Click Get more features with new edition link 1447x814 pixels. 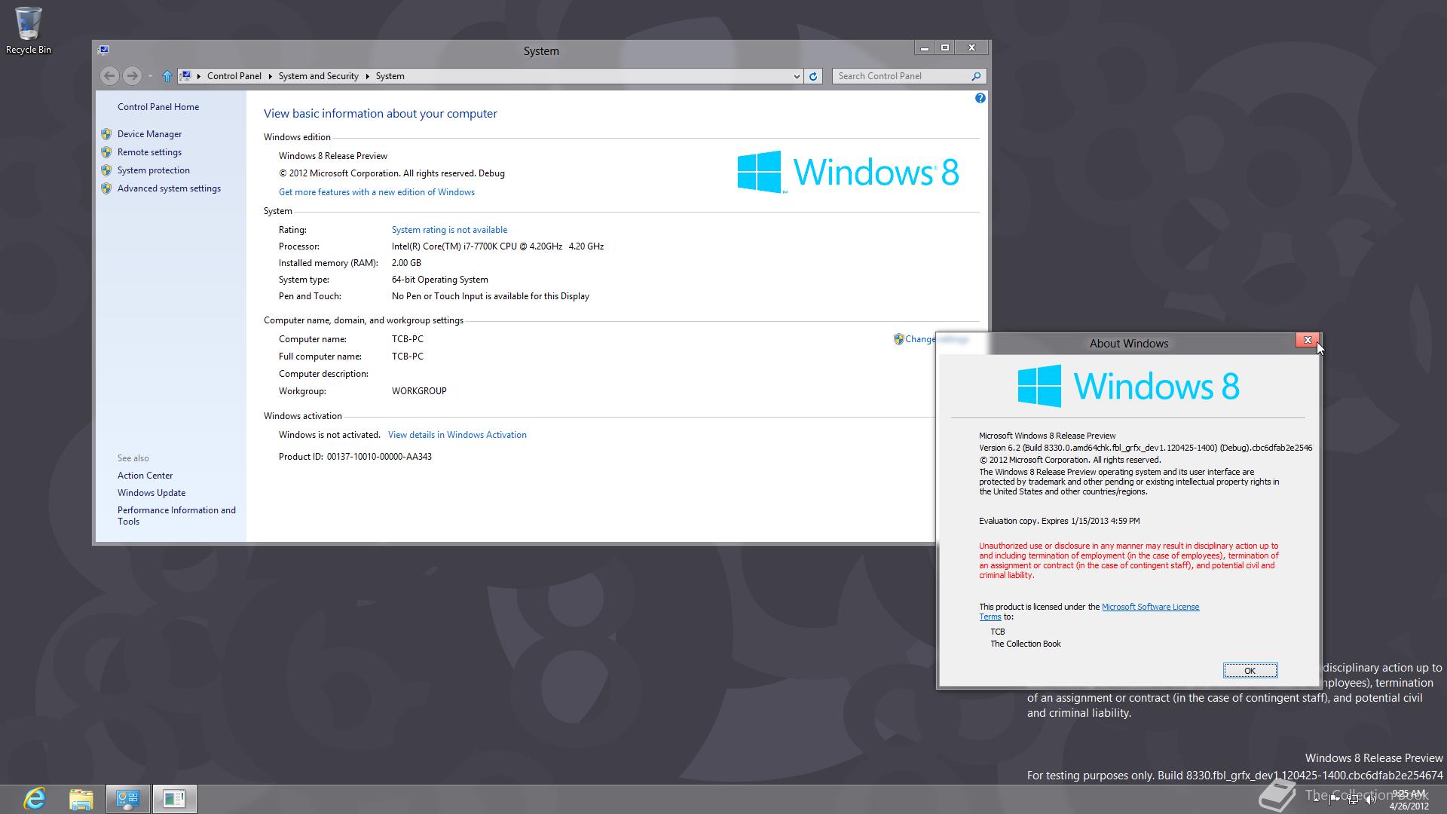(x=377, y=192)
